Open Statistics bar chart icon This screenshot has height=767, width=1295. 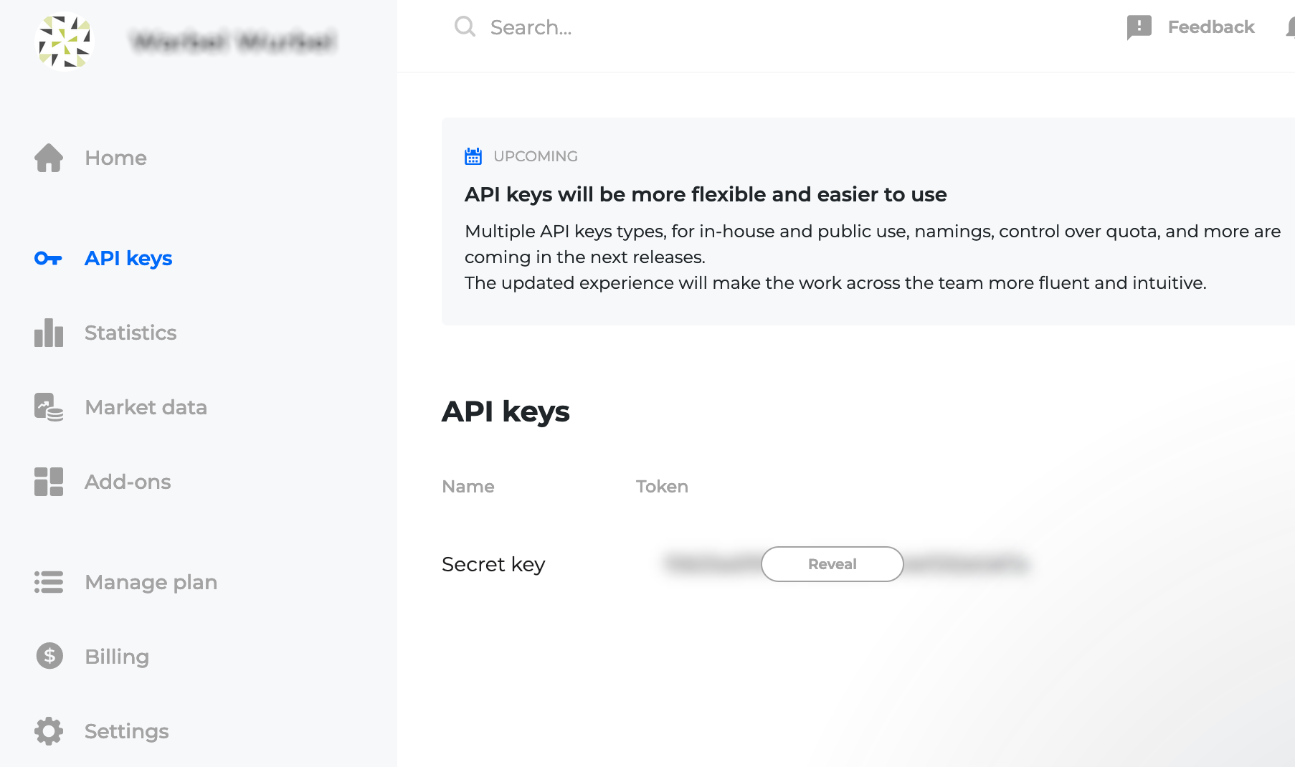49,333
